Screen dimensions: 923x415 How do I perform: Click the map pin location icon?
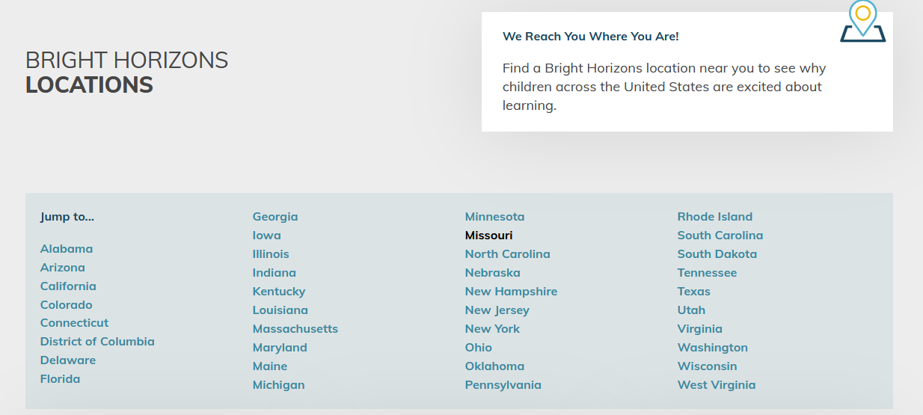pos(862,21)
